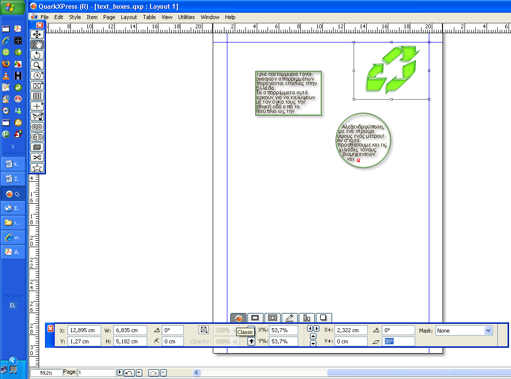Click the Windows Start button
The image size is (511, 379).
(11, 7)
